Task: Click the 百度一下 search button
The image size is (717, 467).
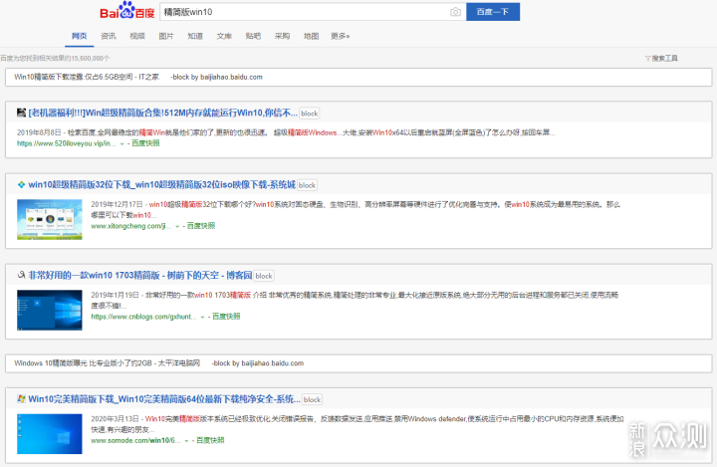Action: (493, 12)
